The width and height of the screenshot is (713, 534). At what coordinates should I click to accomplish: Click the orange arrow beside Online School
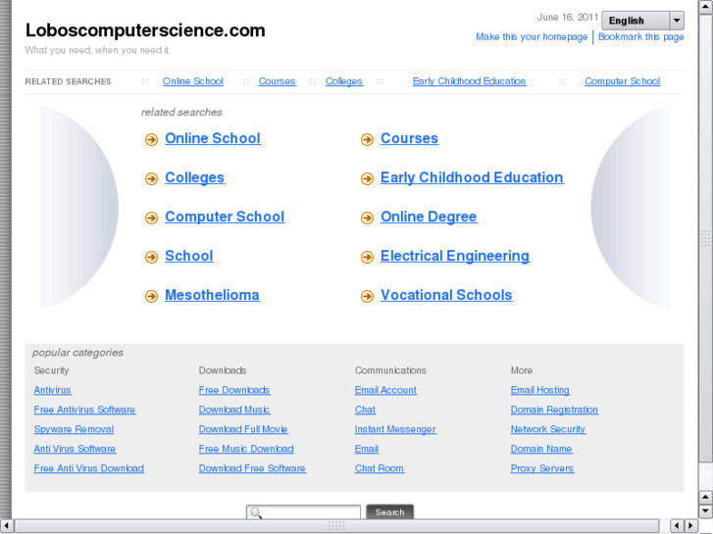click(x=151, y=139)
